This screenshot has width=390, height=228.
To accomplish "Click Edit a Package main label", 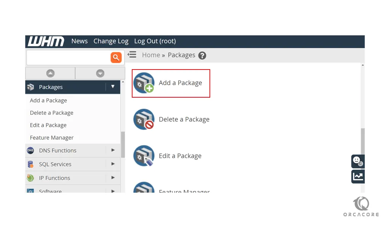I will point(180,156).
